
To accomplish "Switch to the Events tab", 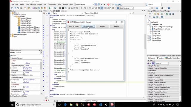I will [20, 58].
